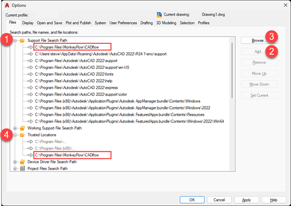This screenshot has height=206, width=291.
Task: Open the 3D Modeling tab
Action: [166, 23]
